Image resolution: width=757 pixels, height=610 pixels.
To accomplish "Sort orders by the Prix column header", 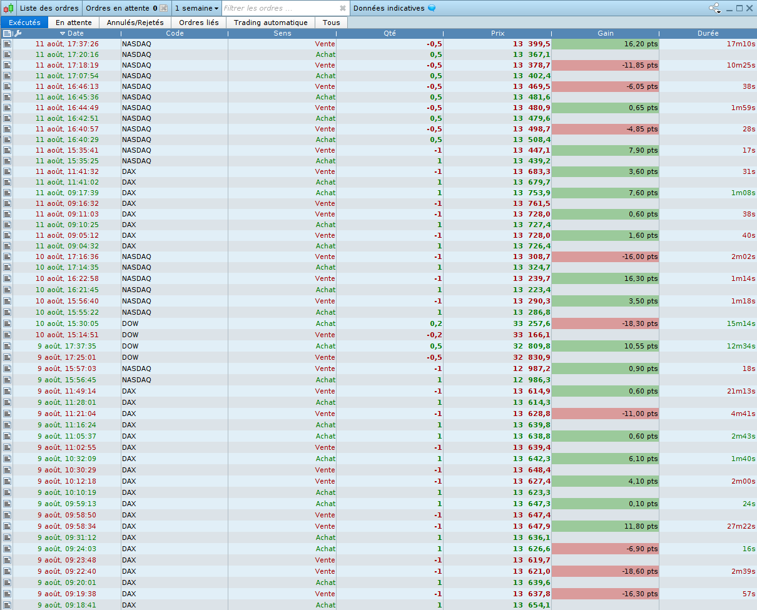I will (x=497, y=33).
